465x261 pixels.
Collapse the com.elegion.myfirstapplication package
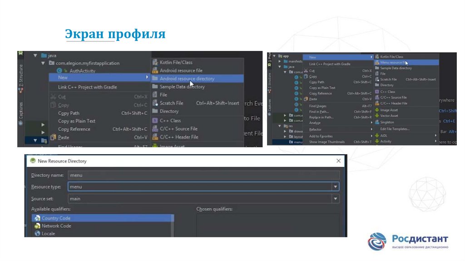[43, 63]
